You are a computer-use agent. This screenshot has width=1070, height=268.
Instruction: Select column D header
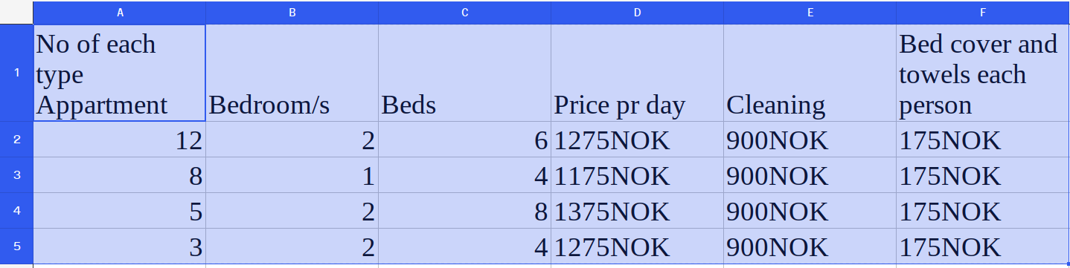[637, 13]
